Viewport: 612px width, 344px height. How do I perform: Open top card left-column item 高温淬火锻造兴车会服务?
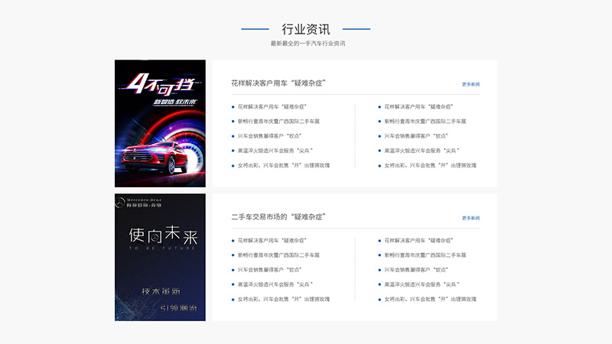275,151
